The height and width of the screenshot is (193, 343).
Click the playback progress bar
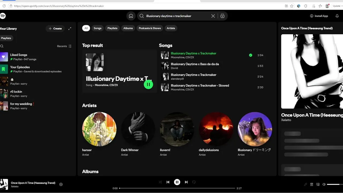click(x=177, y=188)
